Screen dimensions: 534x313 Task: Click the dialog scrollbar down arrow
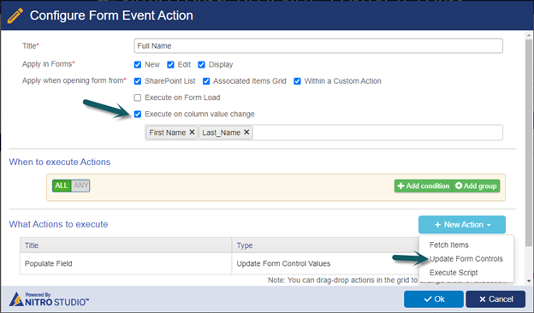tap(529, 281)
